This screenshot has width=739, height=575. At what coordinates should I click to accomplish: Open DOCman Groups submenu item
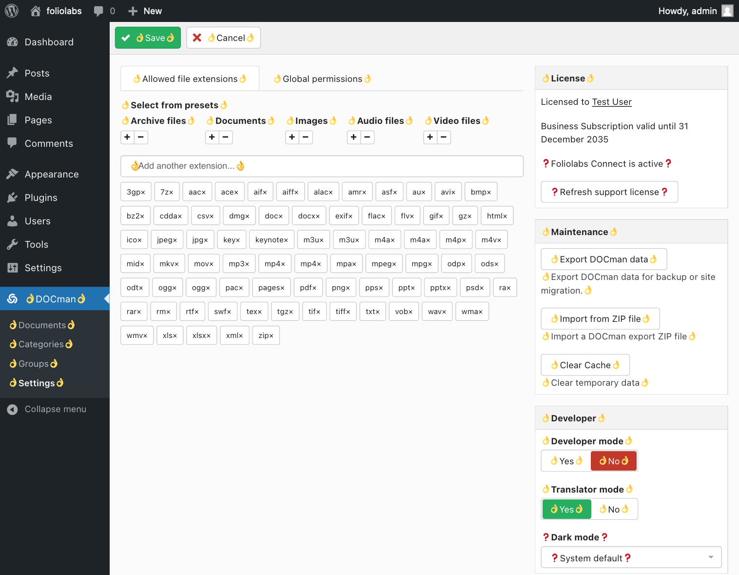pyautogui.click(x=34, y=363)
